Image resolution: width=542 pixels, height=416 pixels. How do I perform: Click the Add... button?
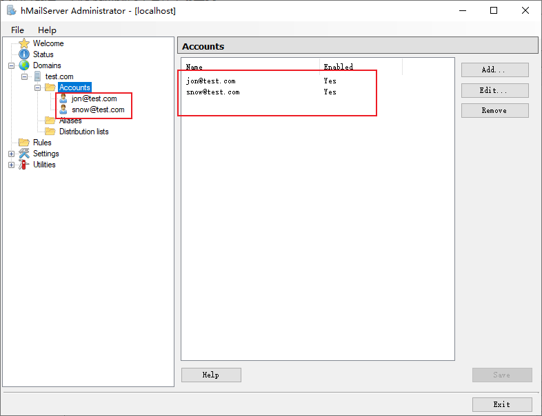pyautogui.click(x=494, y=70)
